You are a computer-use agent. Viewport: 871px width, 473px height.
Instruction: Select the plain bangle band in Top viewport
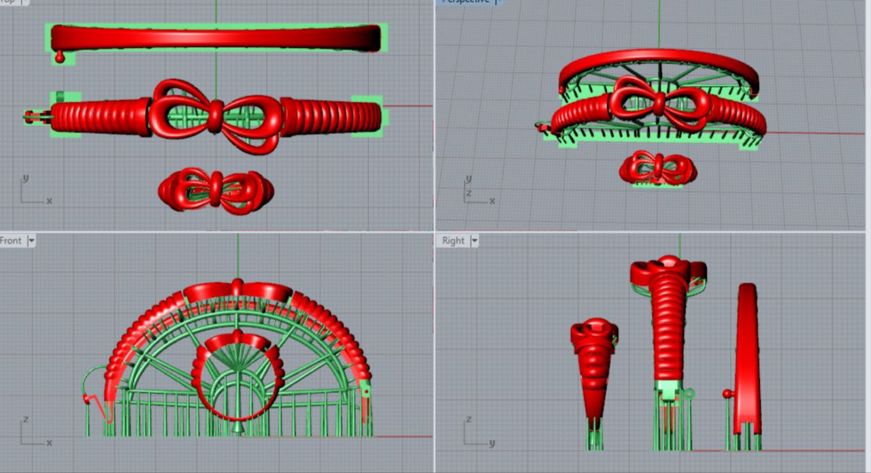coord(216,37)
